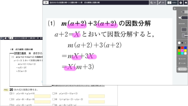Check the box for problem (3) a(a-b)-b(a-b)
Viewport: 188px width, 106px height.
(x=11, y=99)
